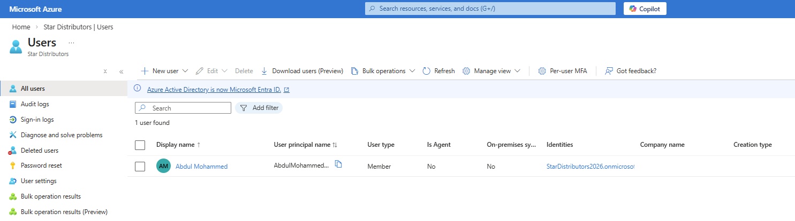This screenshot has height=221, width=795.
Task: Click the AM avatar of Abdul Mohammed
Action: pos(163,167)
